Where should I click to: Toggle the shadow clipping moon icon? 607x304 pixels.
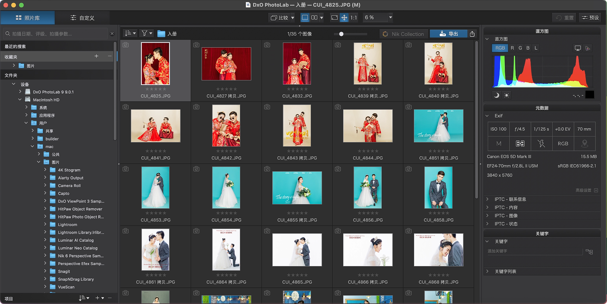(496, 95)
